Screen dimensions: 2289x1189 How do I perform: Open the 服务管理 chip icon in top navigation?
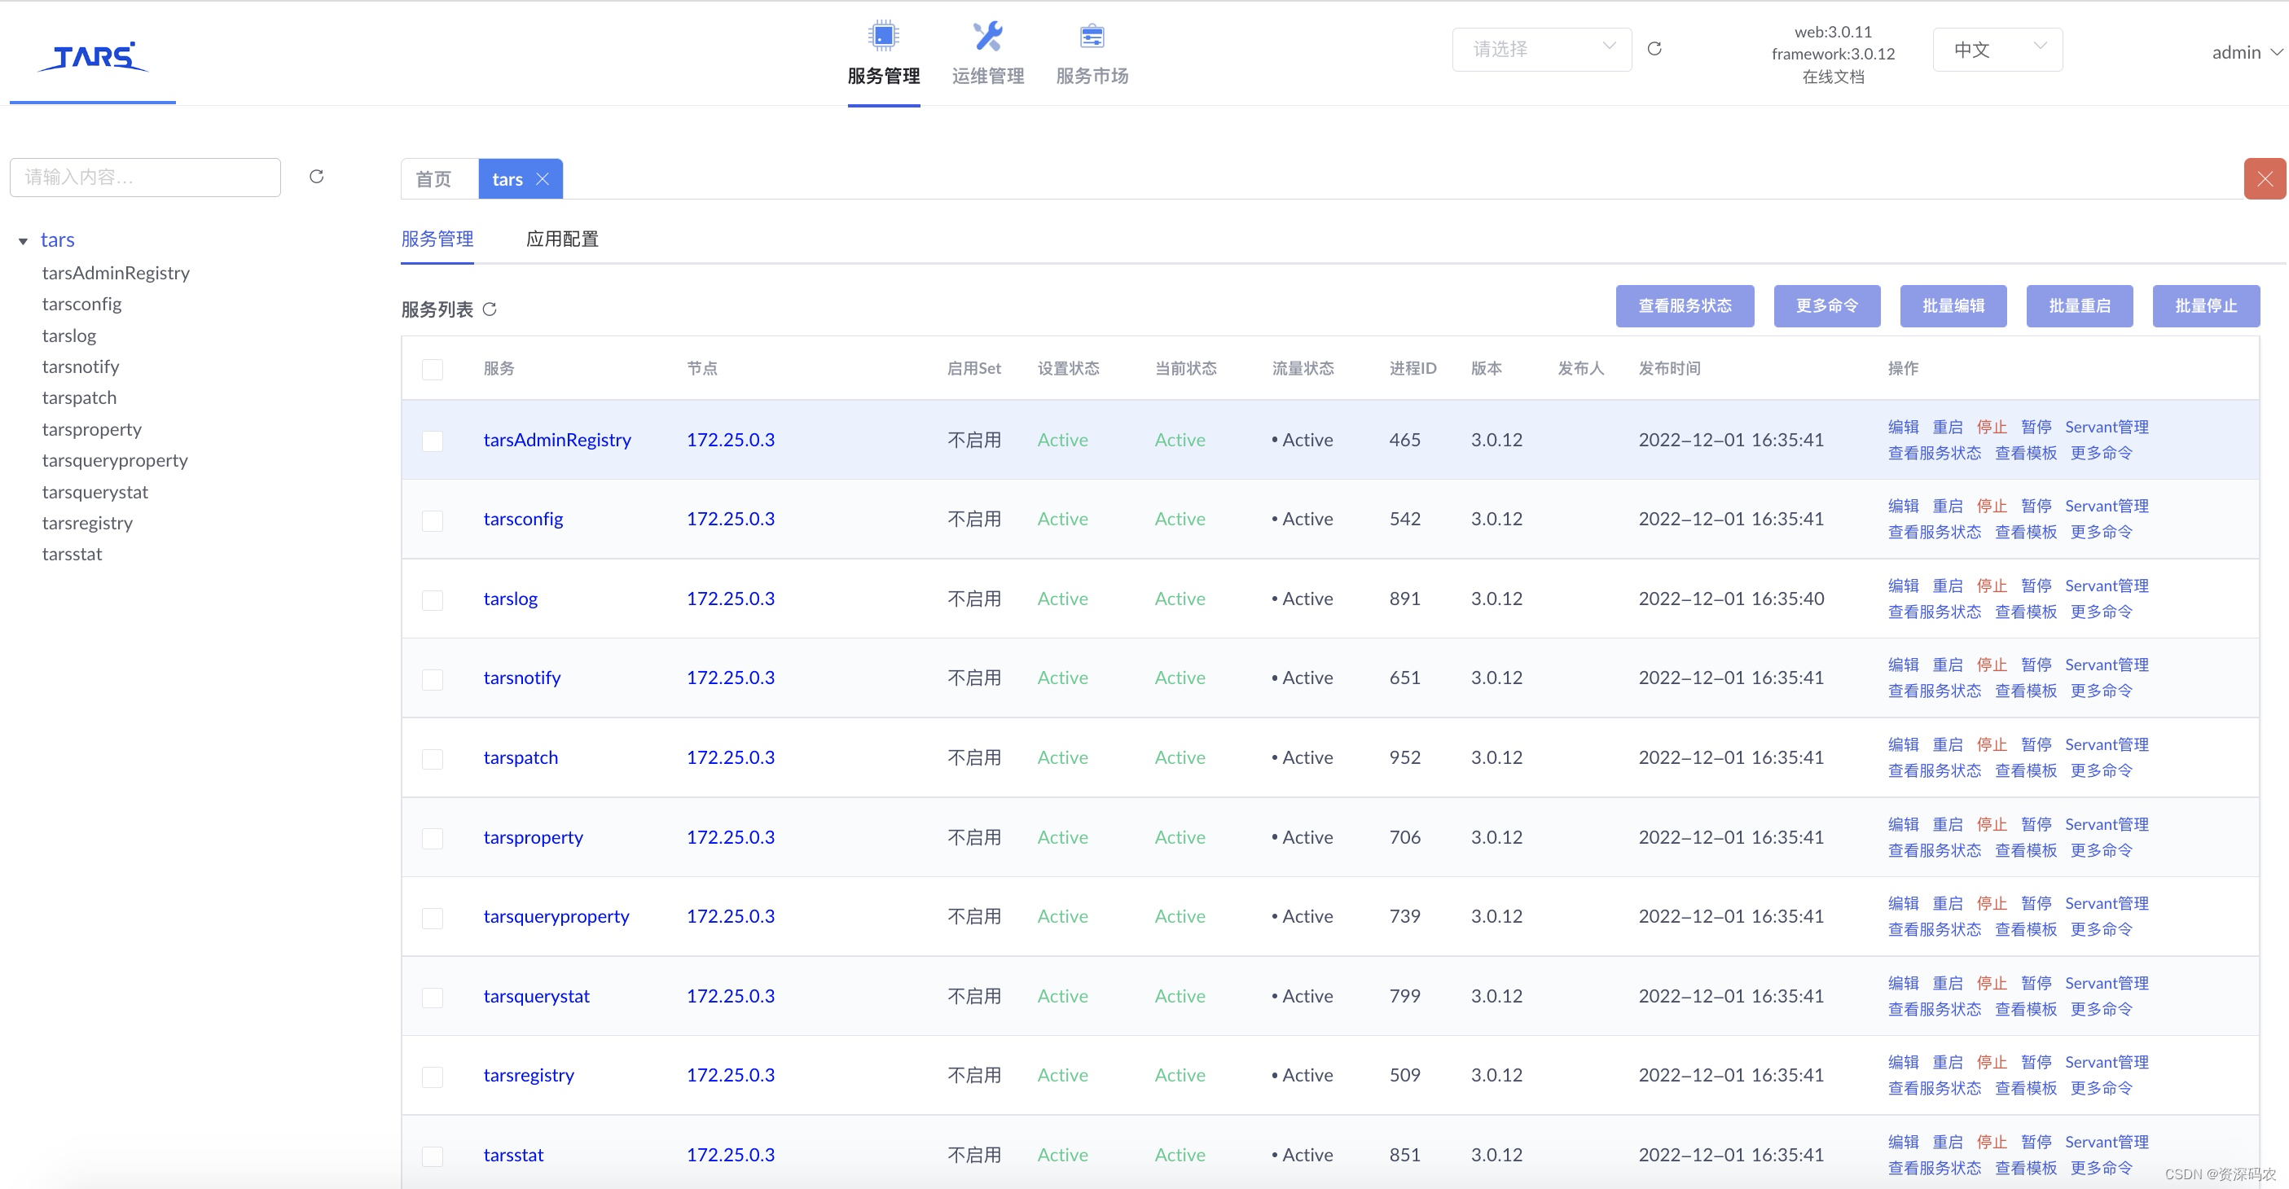(883, 36)
